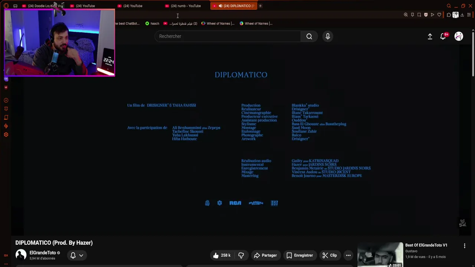Open the Opera menu logo
This screenshot has width=475, height=267.
[6, 6]
